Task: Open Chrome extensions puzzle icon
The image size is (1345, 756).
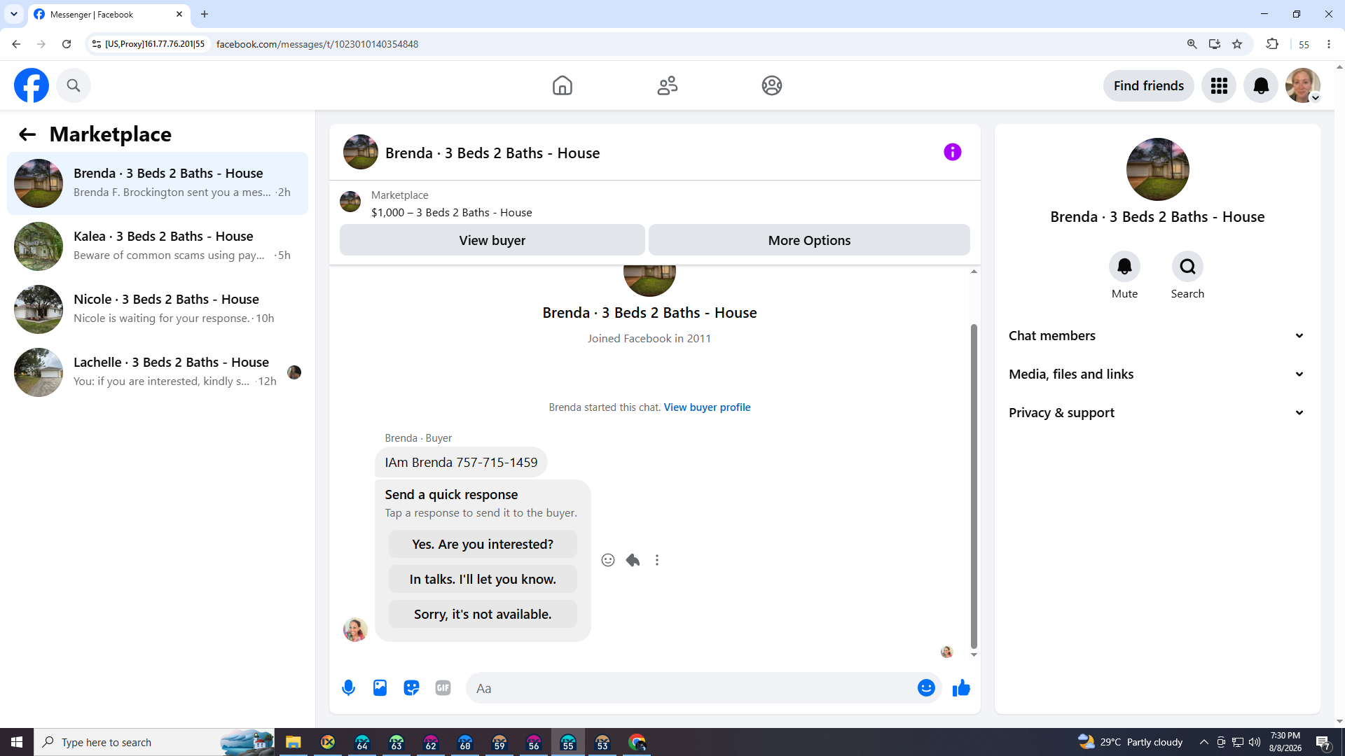Action: click(x=1272, y=44)
